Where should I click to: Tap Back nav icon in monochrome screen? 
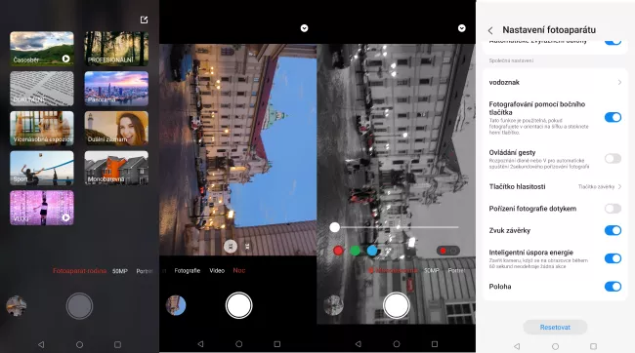pos(358,344)
